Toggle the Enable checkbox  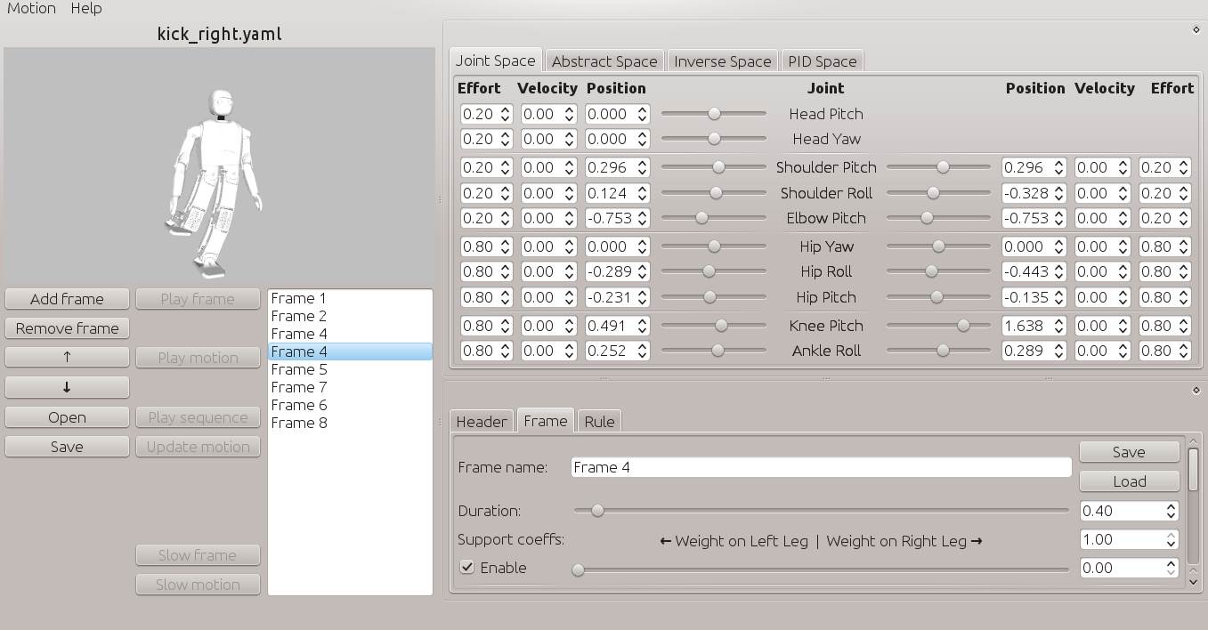pos(467,568)
